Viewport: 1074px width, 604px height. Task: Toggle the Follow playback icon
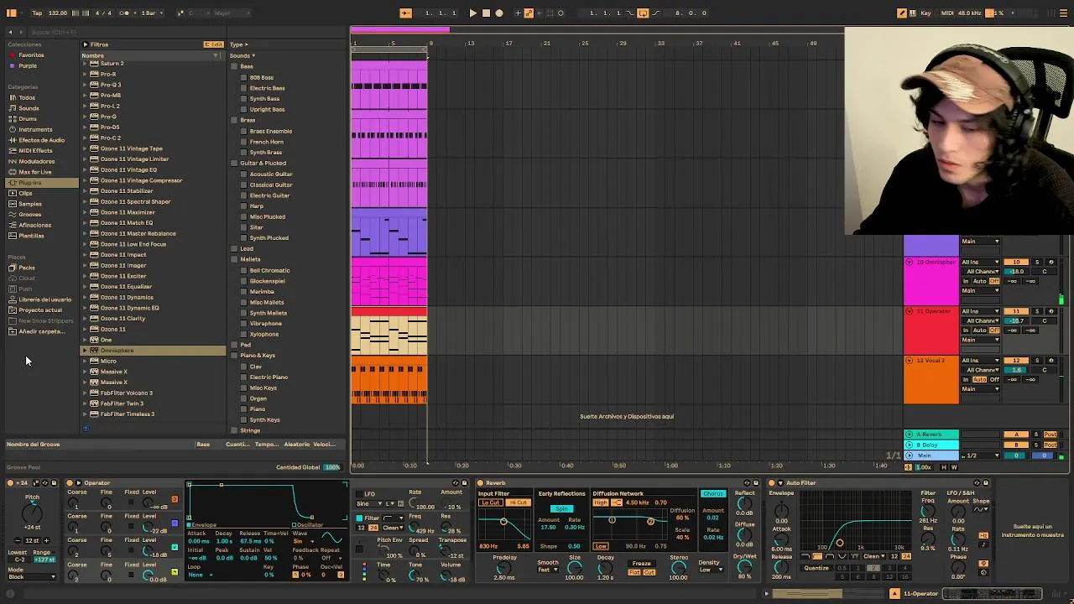point(405,13)
